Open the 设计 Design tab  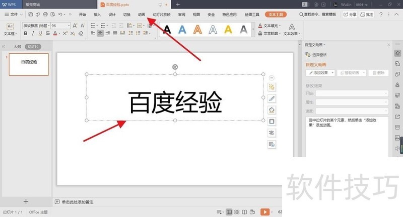112,15
